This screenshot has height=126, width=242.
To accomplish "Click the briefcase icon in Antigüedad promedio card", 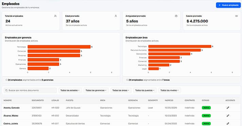I will pos(176,16).
